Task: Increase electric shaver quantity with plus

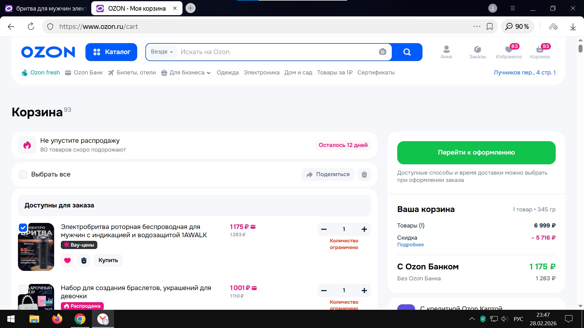Action: (364, 229)
